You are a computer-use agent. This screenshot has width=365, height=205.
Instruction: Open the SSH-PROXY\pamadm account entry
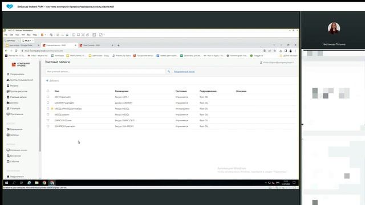[x=64, y=126]
